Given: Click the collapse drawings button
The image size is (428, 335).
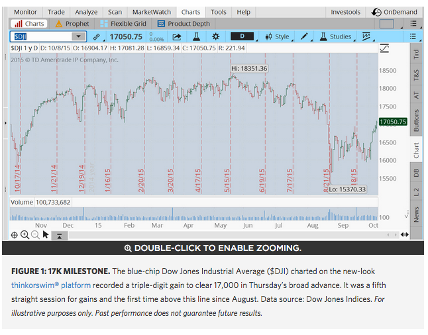Looking at the screenshot, I should 59,236.
